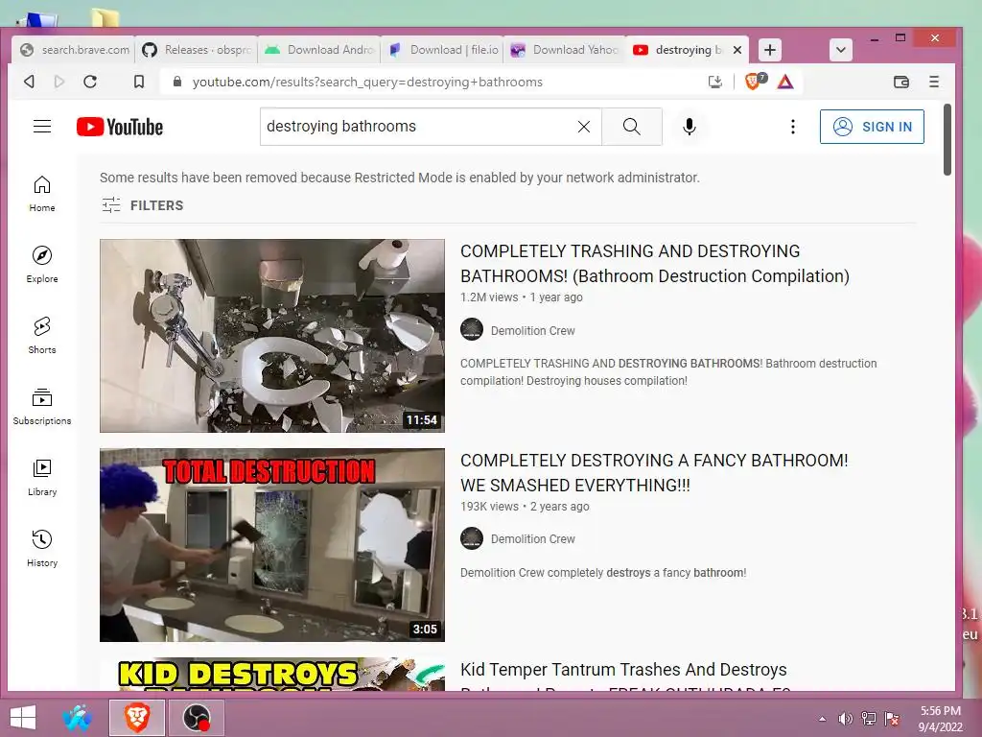Screen dimensions: 982x737
Task: Open YouTube settings three-dot menu
Action: (x=793, y=127)
